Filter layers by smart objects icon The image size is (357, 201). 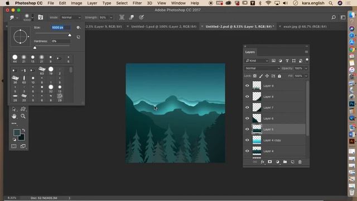coord(301,61)
